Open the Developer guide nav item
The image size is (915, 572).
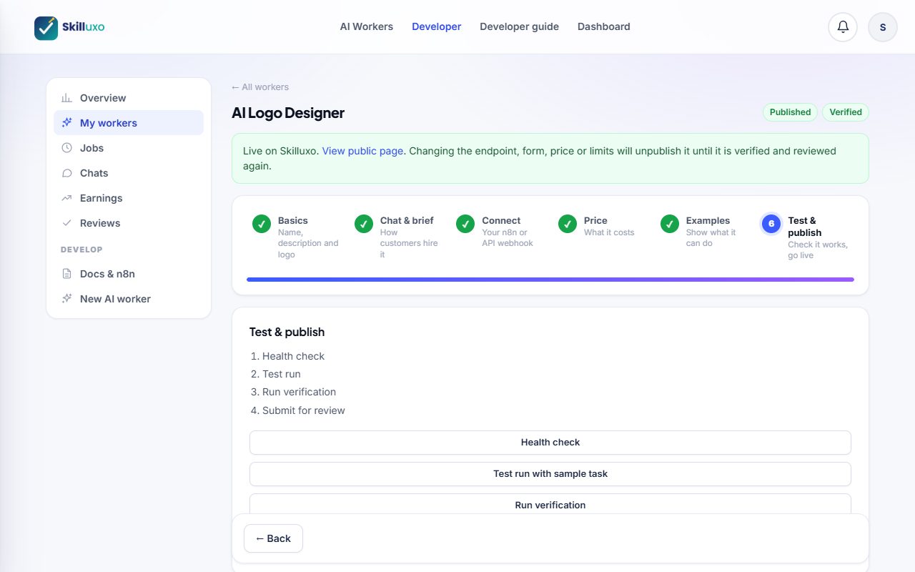[520, 26]
